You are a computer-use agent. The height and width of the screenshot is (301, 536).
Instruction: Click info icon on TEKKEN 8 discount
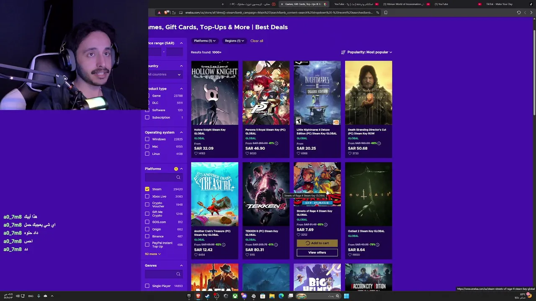coord(276,245)
